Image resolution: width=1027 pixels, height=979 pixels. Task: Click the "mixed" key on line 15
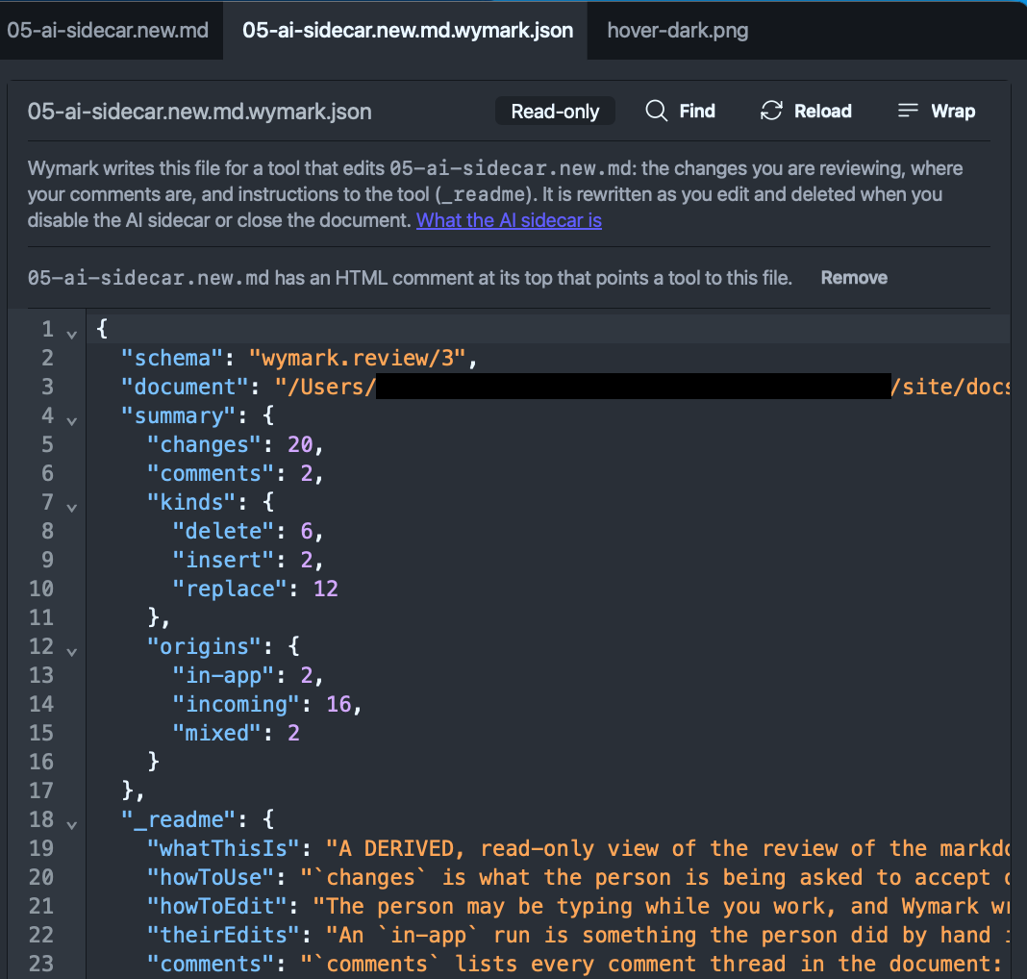click(217, 733)
